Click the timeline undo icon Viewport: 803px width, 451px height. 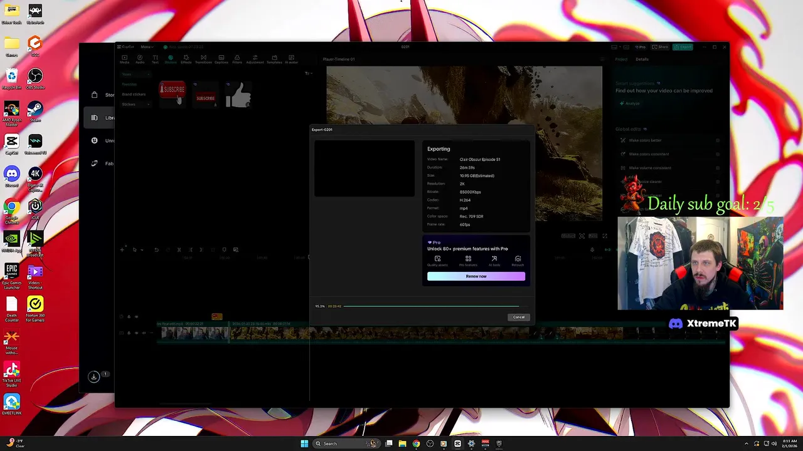tap(156, 249)
